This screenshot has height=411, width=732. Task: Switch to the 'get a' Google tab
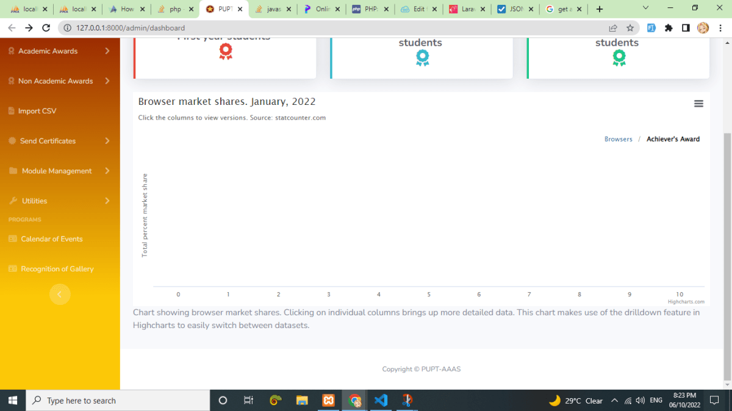pyautogui.click(x=564, y=9)
